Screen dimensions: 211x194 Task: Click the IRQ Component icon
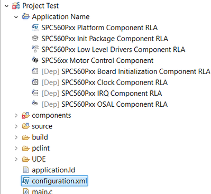(x=35, y=93)
